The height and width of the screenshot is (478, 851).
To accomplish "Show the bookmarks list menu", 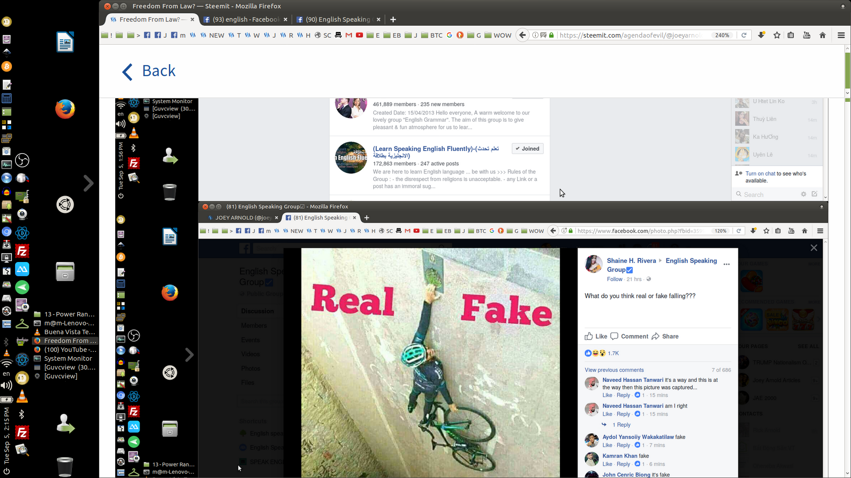I will point(791,35).
